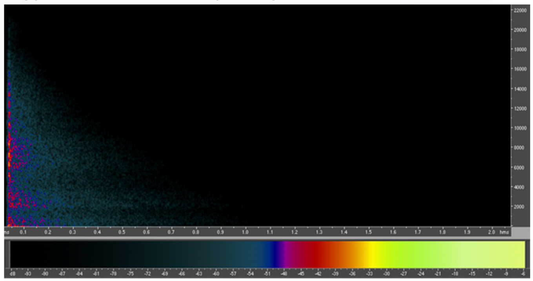
Task: Click the 10000 Hz frequency axis label
Action: tap(520, 128)
